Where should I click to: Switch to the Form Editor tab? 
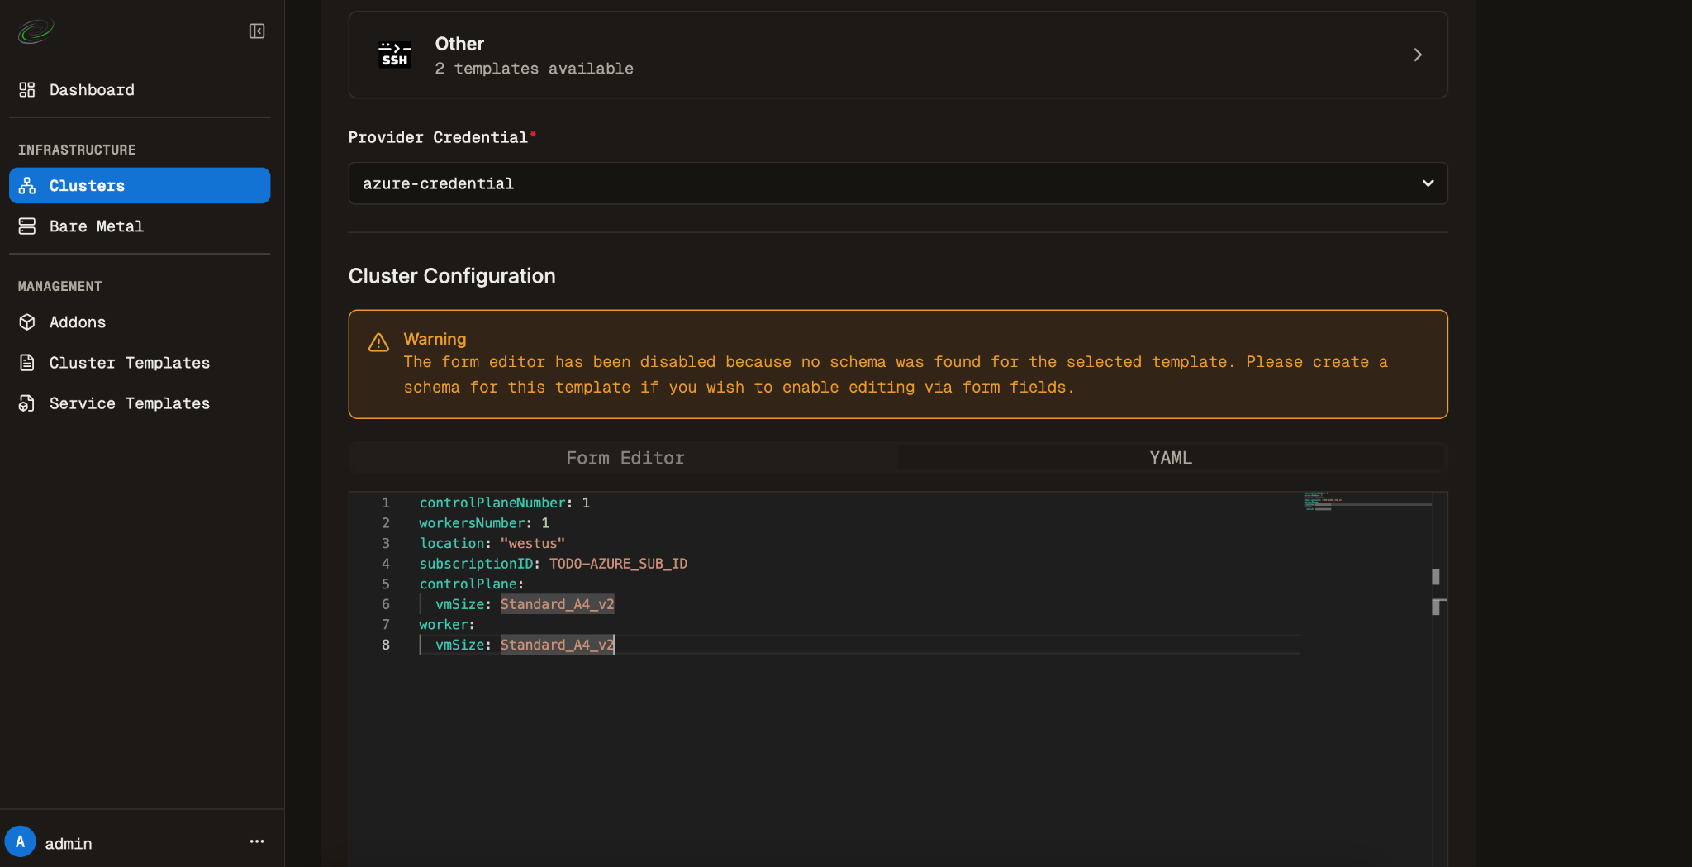pos(625,458)
